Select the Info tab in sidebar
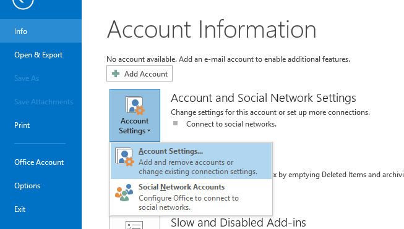Image resolution: width=404 pixels, height=229 pixels. (41, 31)
